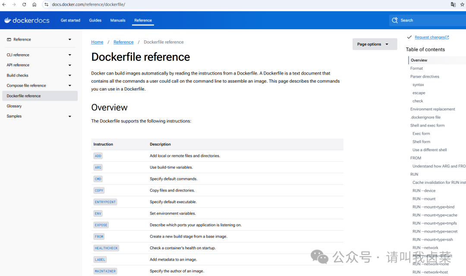Screen dimensions: 466x276
Task: Click the browser back arrow
Action: [4, 4]
